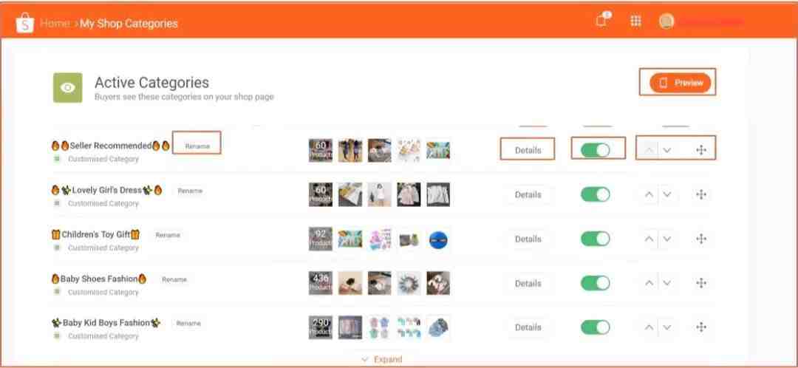Open the notifications icon in header

point(602,21)
